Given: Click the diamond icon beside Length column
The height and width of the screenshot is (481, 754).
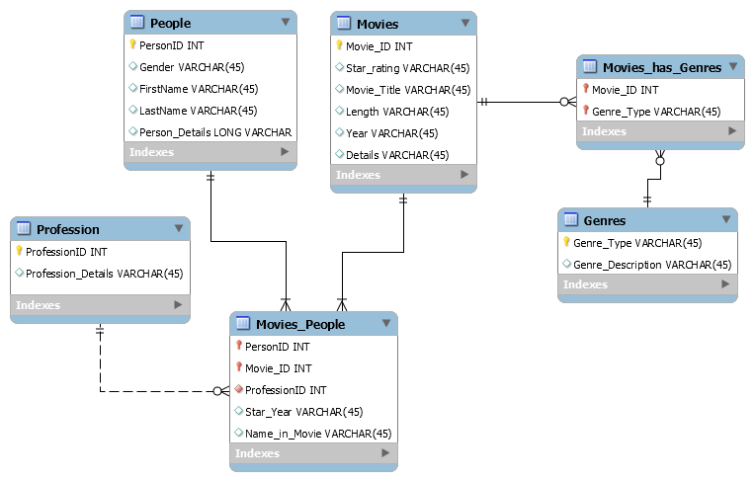Looking at the screenshot, I should 340,110.
